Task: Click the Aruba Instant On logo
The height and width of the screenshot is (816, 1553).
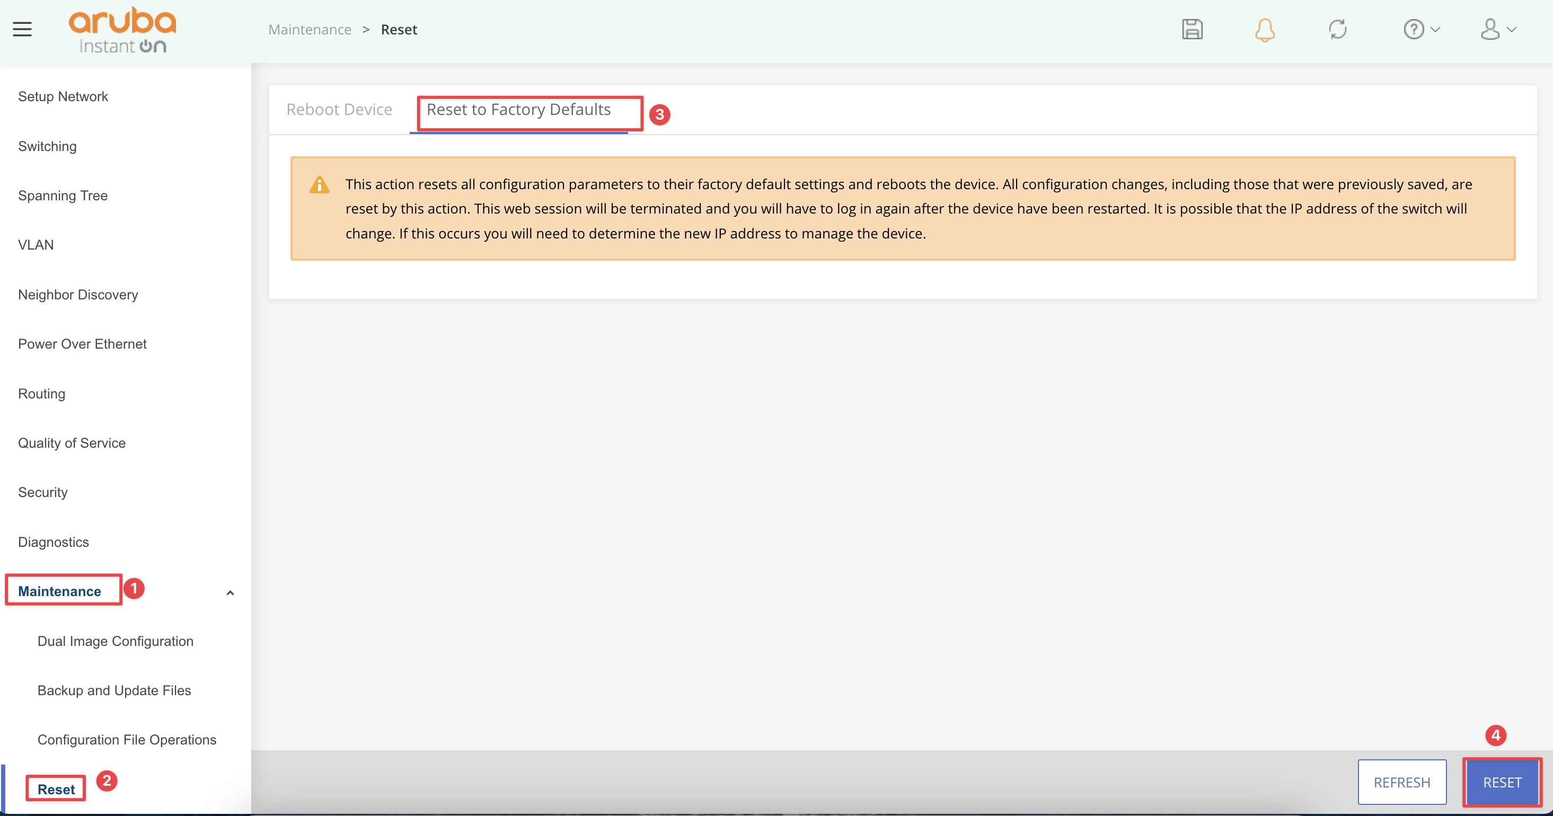Action: [122, 30]
